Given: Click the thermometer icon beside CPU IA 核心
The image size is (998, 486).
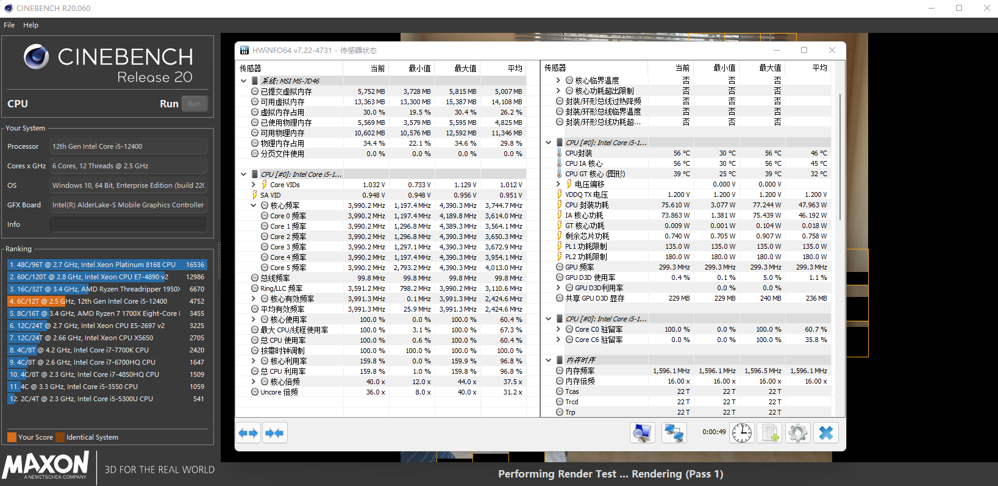Looking at the screenshot, I should 560,163.
